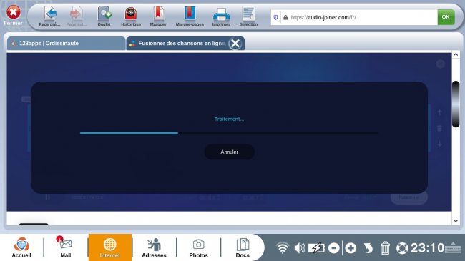Click the zoom plus icon in tray

pyautogui.click(x=351, y=248)
